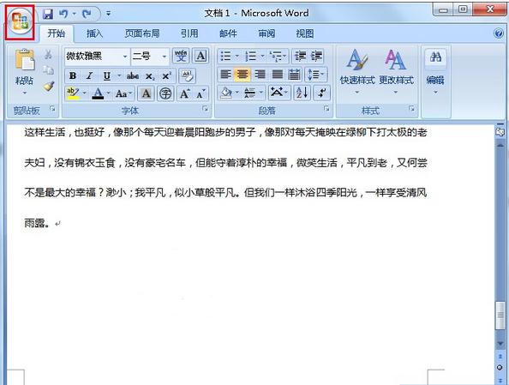
Task: Open Word Help question mark icon
Action: point(499,33)
